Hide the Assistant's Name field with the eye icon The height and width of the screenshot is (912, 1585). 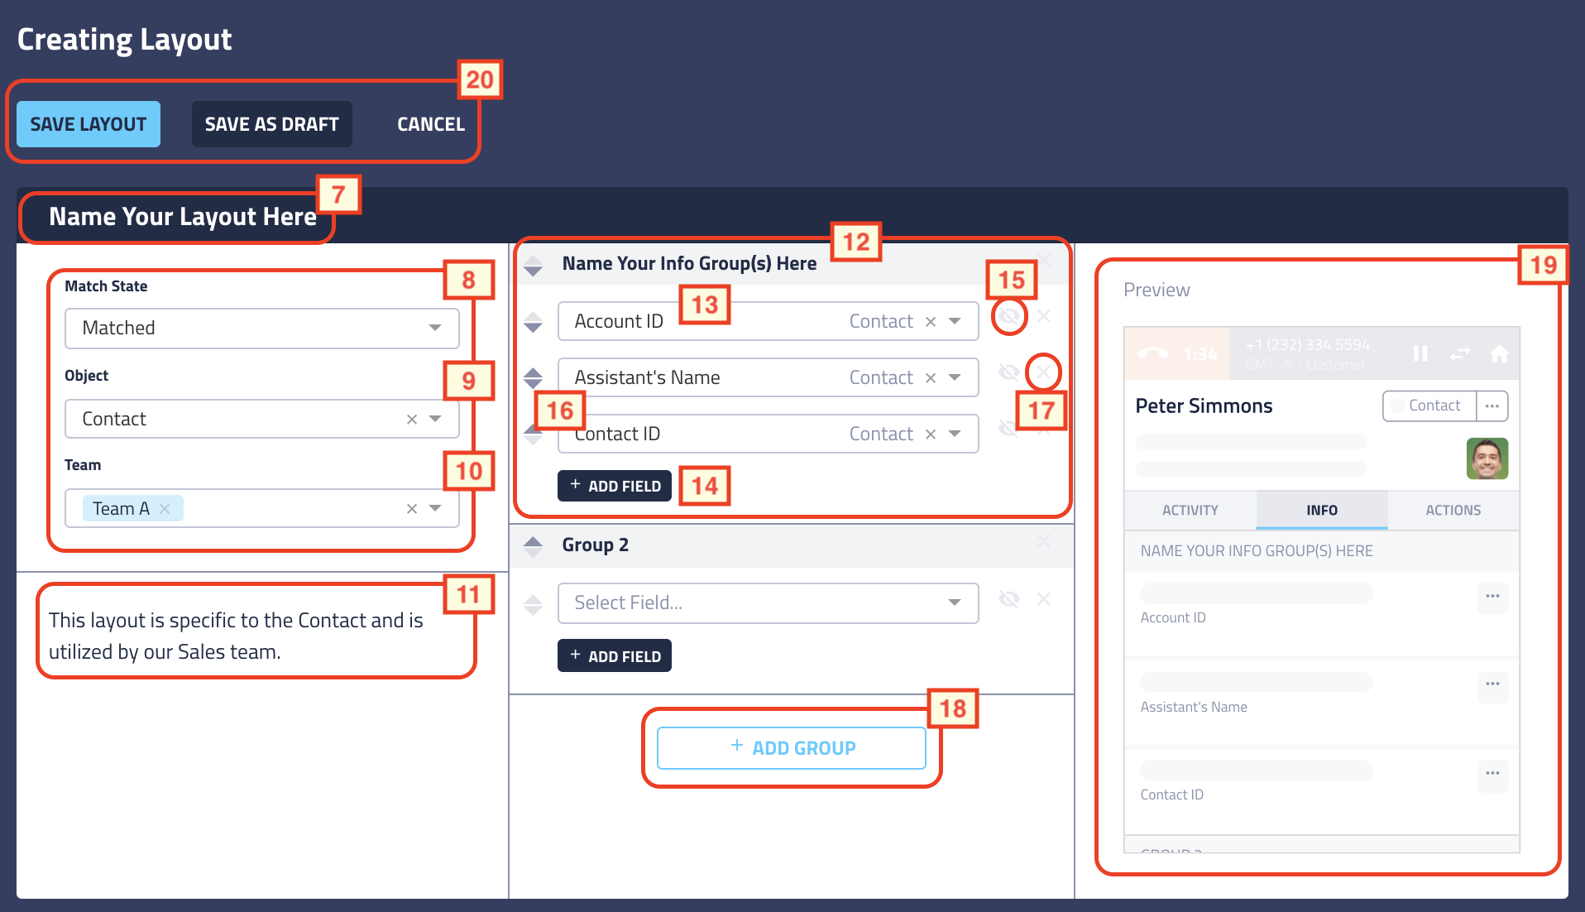[x=1008, y=372]
